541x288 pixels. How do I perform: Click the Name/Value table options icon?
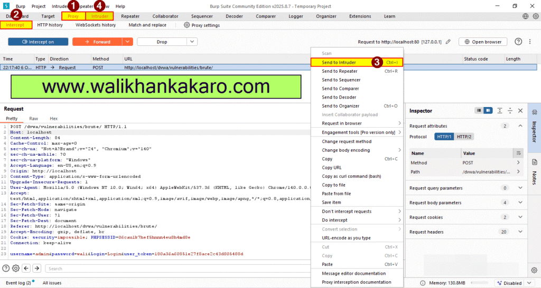(518, 153)
